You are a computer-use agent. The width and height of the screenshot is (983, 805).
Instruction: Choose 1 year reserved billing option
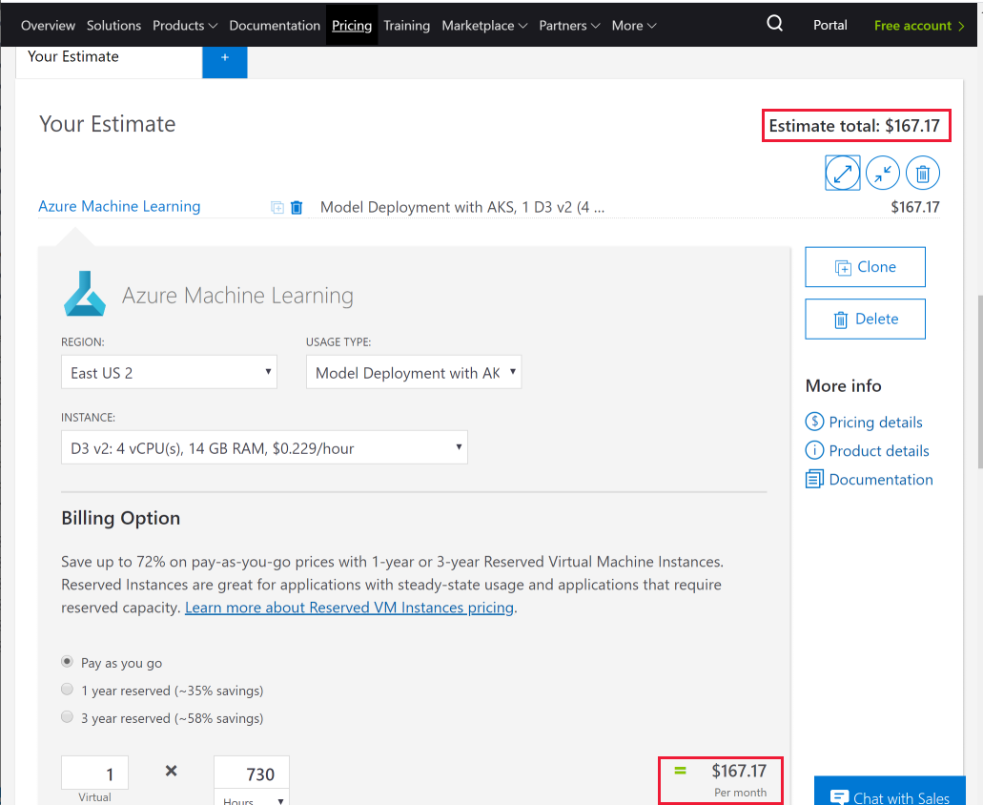(x=67, y=690)
